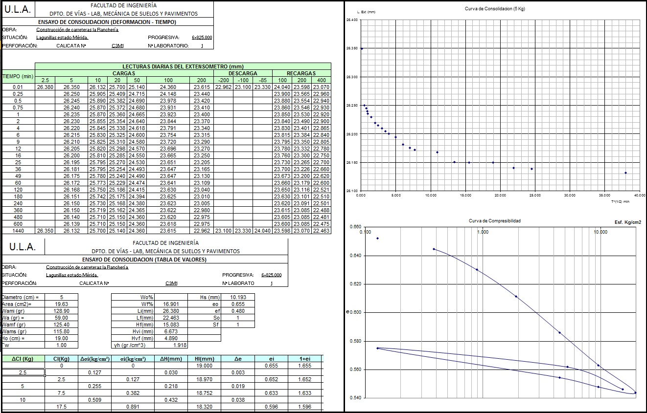Click the 'ef' value 0.480
This screenshot has height=413, width=647.
point(238,311)
